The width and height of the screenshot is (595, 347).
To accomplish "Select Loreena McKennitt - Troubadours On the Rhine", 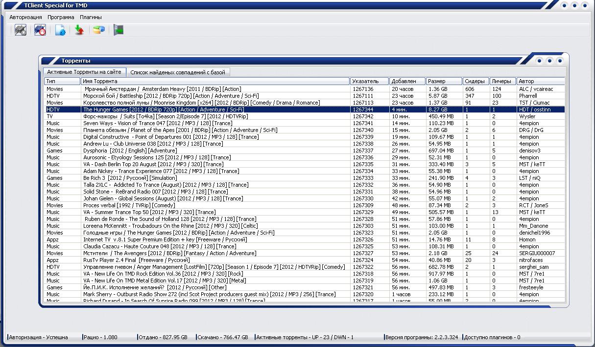I will click(x=304, y=226).
